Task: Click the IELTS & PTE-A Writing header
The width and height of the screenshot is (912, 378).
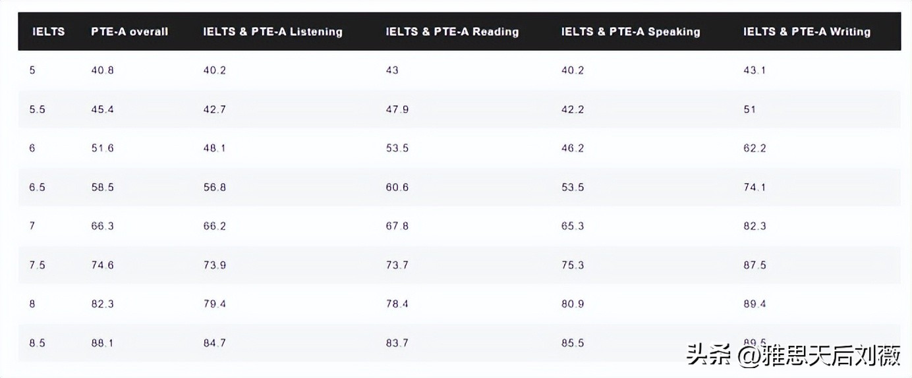Action: [807, 32]
